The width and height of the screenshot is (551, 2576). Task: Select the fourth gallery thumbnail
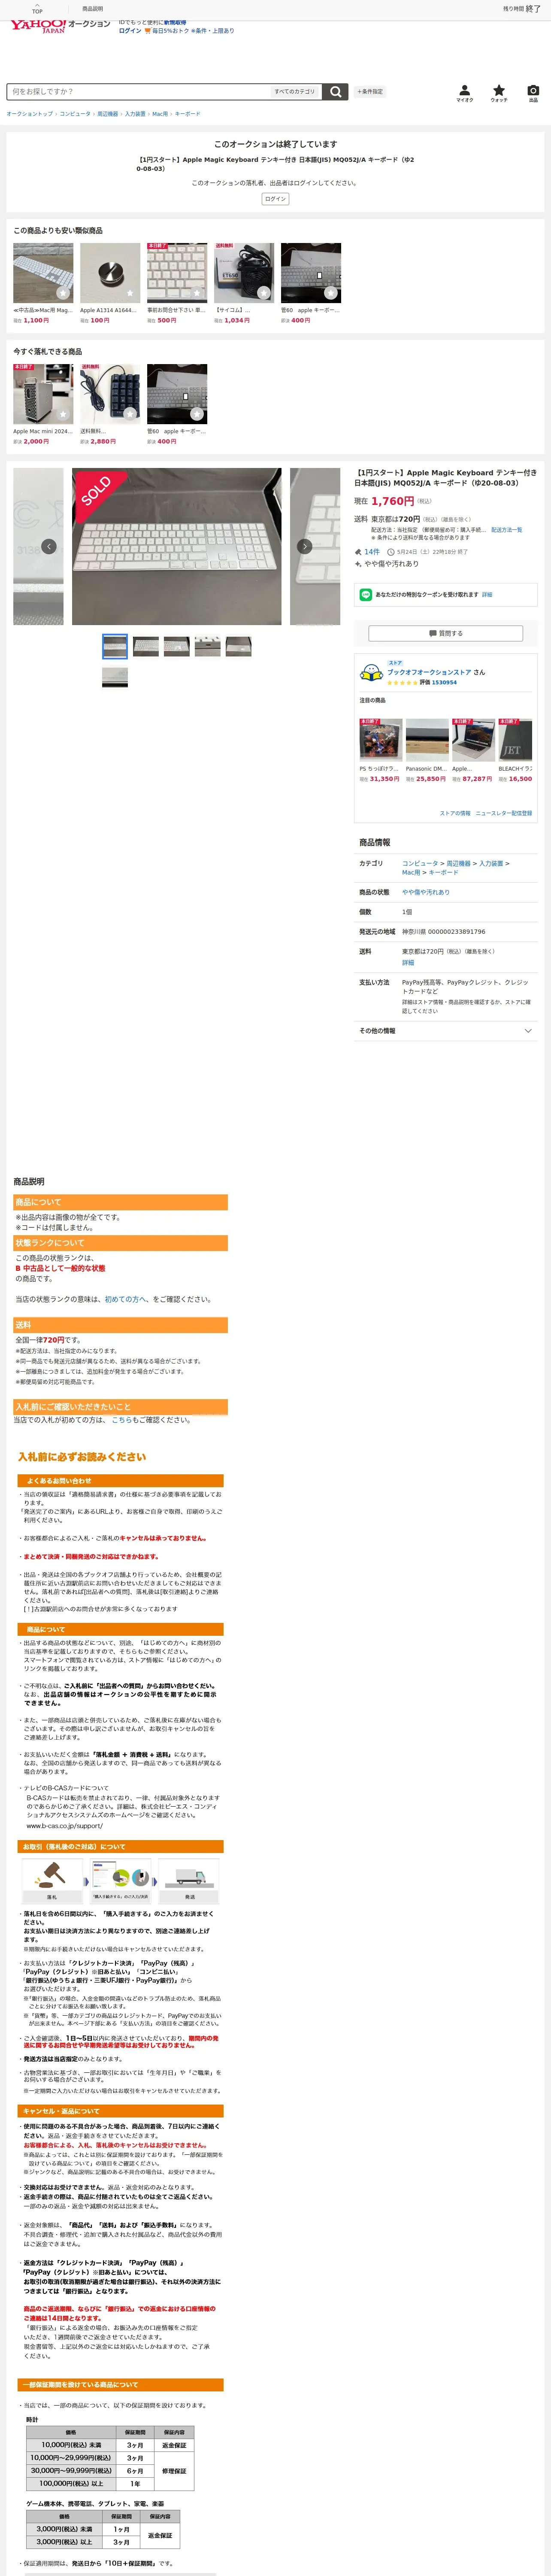208,646
